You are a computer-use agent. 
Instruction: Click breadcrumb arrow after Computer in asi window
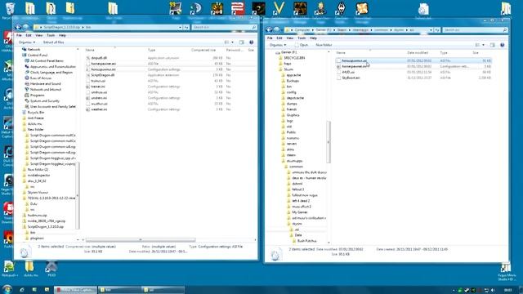point(313,30)
